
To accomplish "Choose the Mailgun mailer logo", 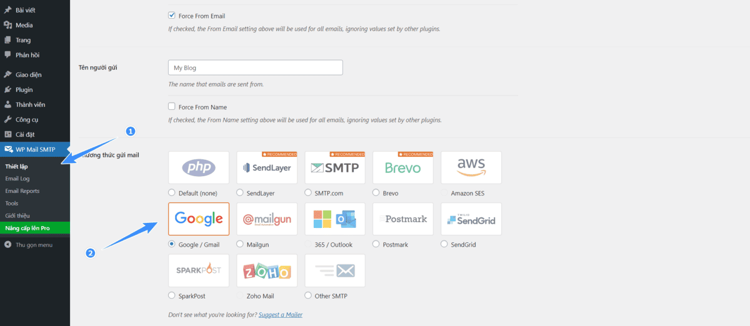I will pyautogui.click(x=267, y=219).
